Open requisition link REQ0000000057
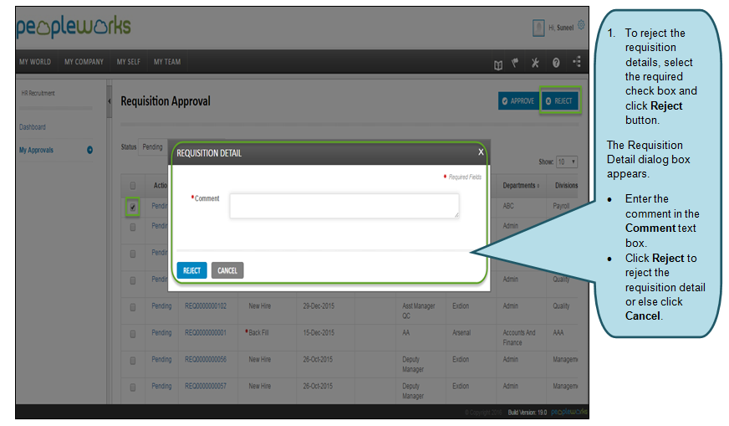Image resolution: width=729 pixels, height=426 pixels. pos(206,386)
